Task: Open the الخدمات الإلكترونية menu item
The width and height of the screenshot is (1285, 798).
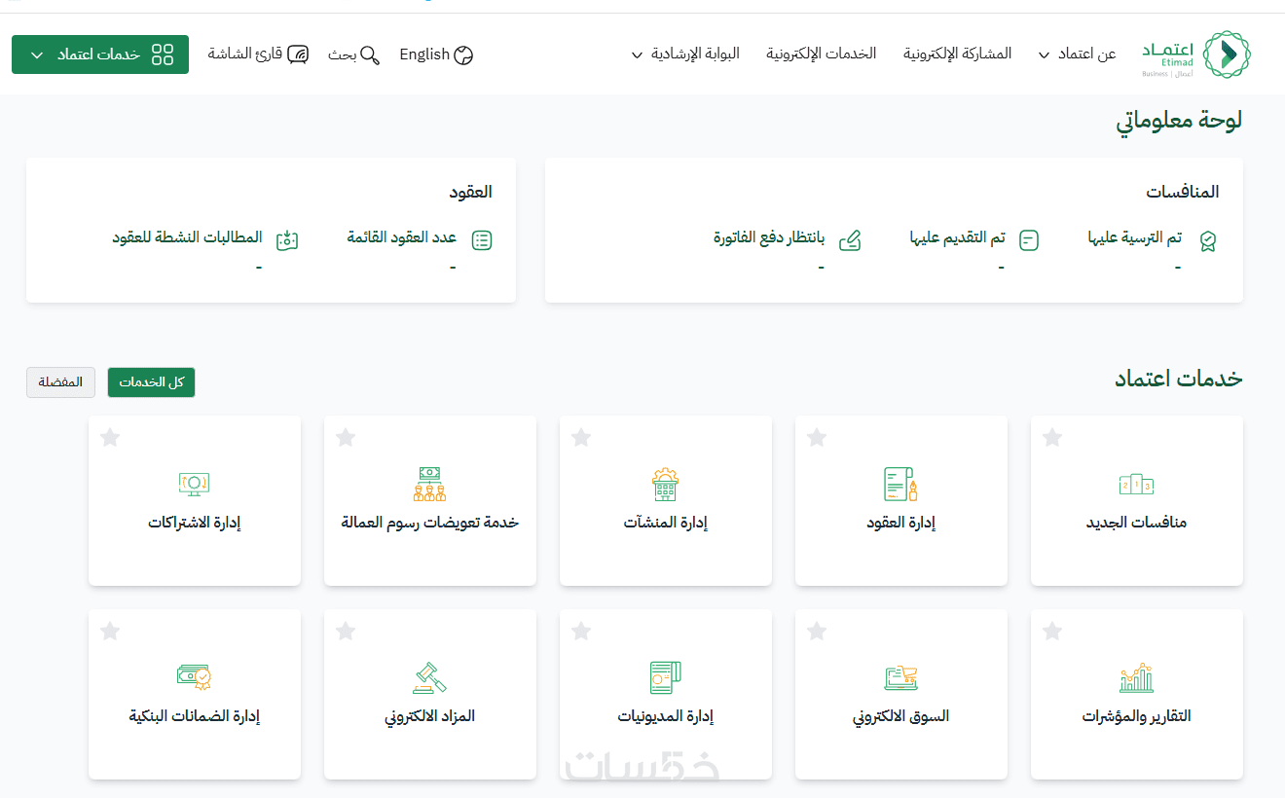Action: [822, 54]
